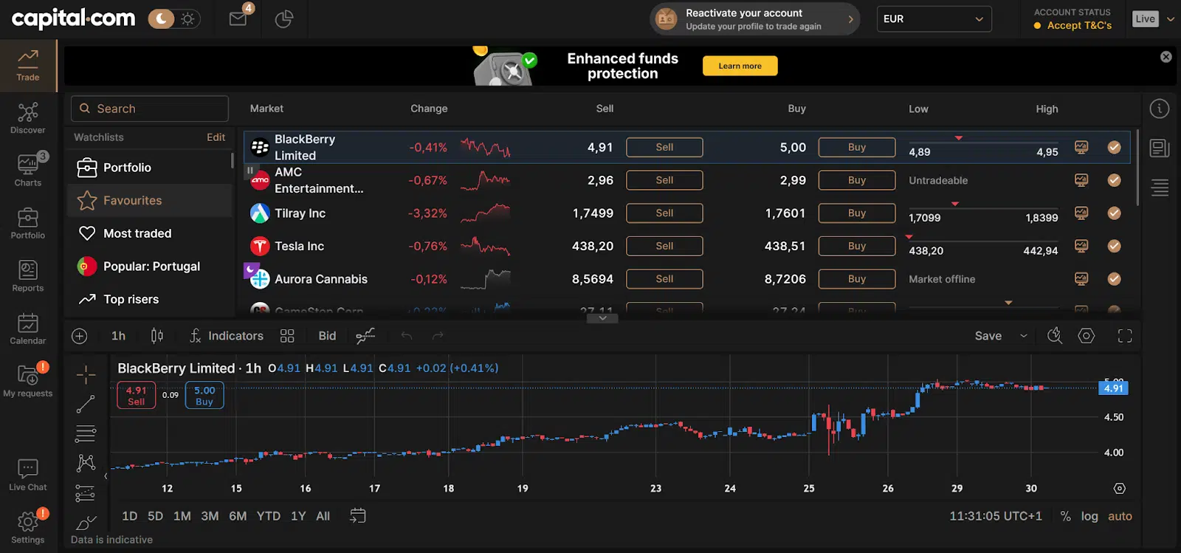
Task: Expand the Save chart dropdown arrow
Action: 1023,336
